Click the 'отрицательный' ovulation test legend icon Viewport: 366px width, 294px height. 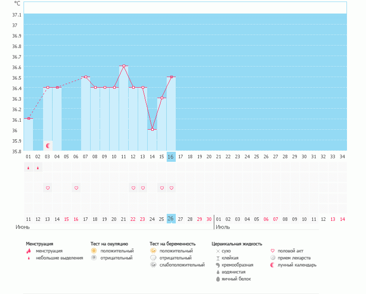(x=94, y=258)
